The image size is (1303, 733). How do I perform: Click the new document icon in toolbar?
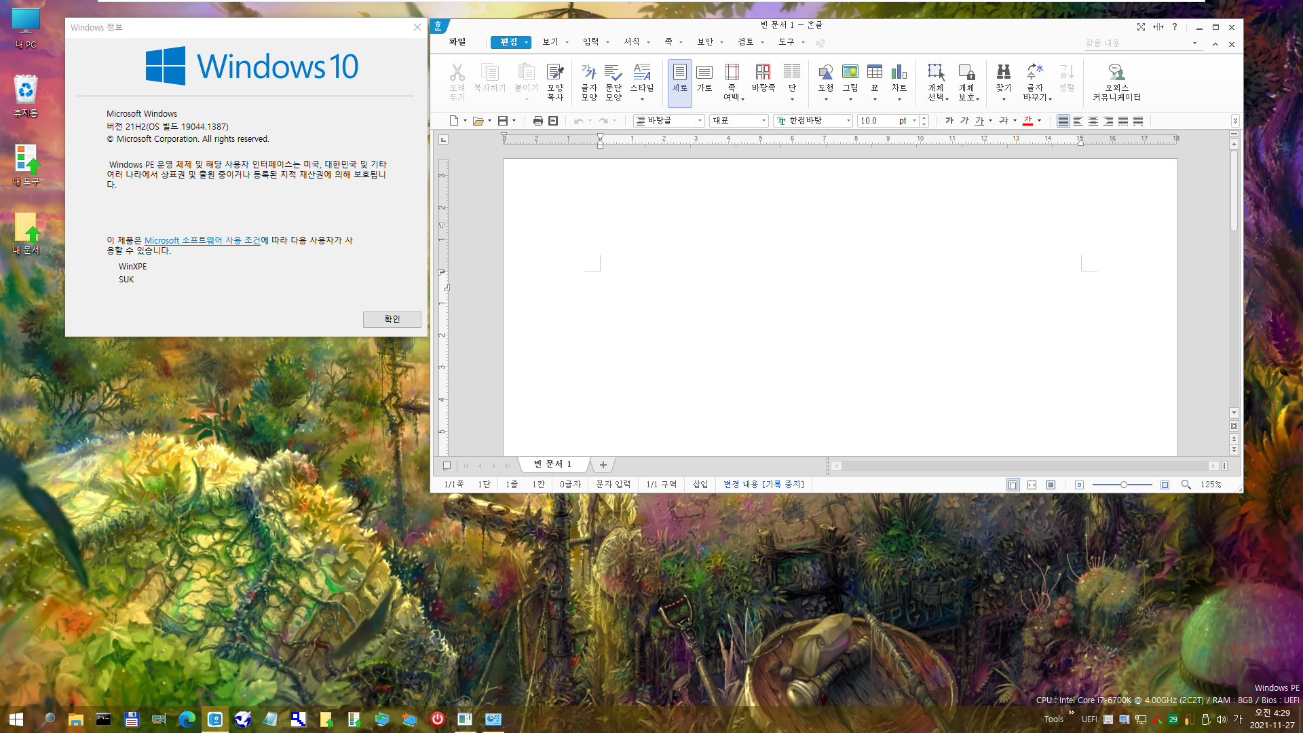tap(453, 121)
